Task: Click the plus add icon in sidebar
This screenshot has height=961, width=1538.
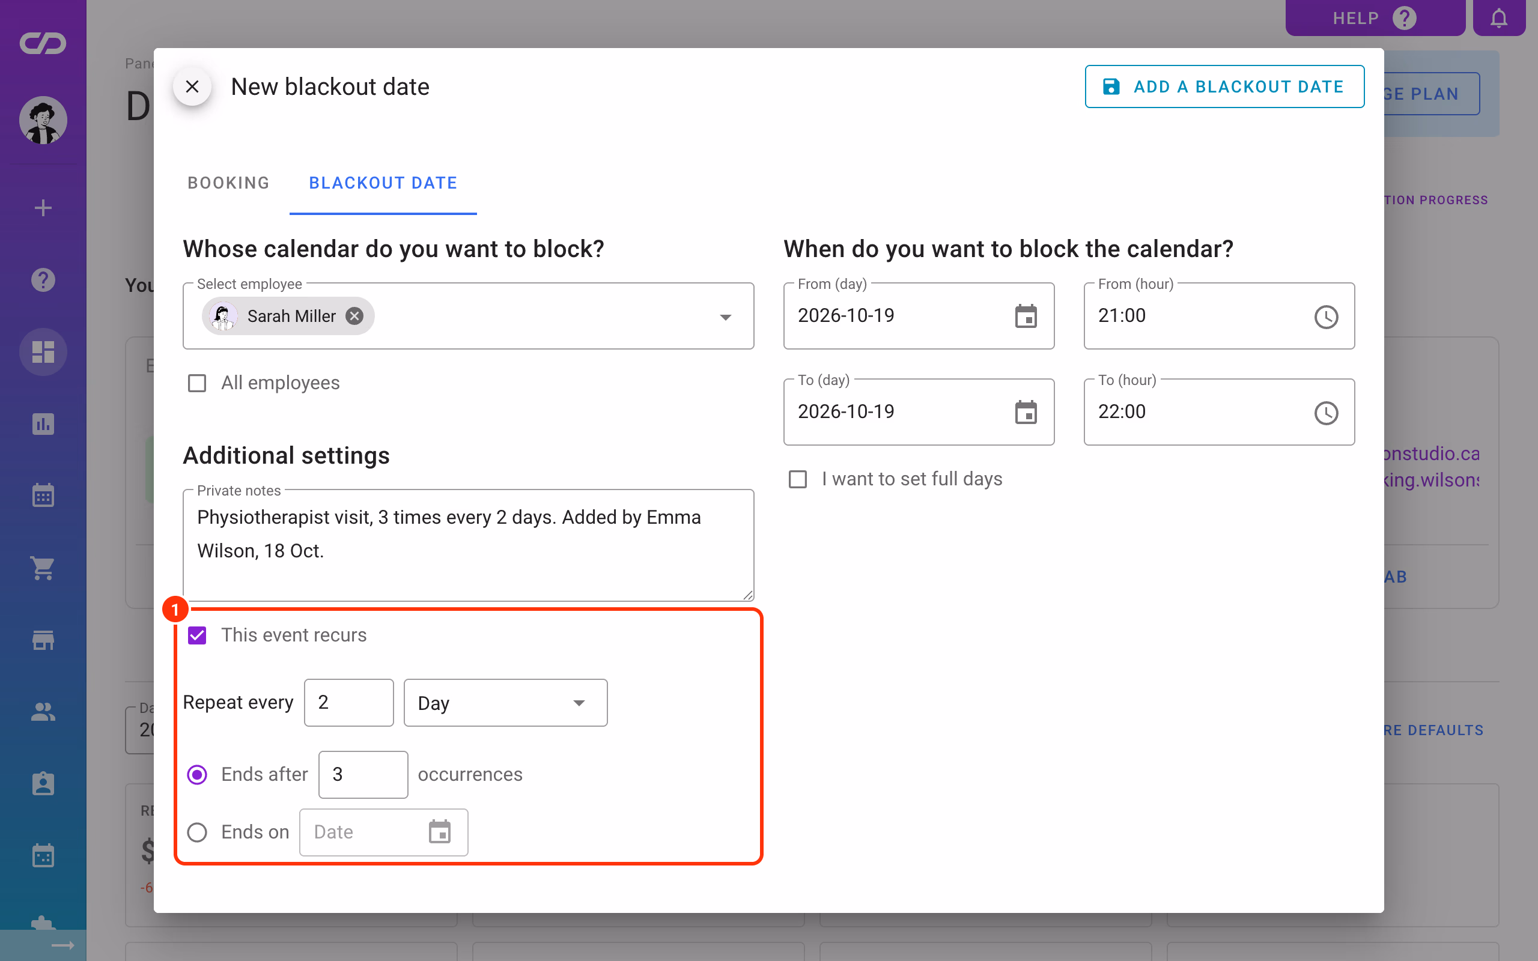Action: pyautogui.click(x=43, y=208)
